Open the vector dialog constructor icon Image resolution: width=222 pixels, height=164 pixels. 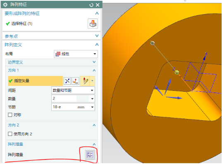(x=76, y=81)
